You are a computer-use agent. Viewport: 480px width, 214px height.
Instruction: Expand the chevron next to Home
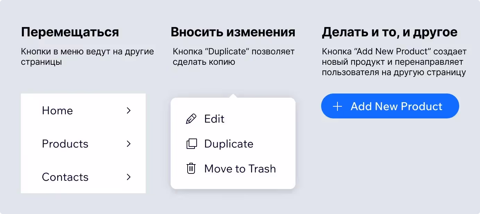pos(129,110)
